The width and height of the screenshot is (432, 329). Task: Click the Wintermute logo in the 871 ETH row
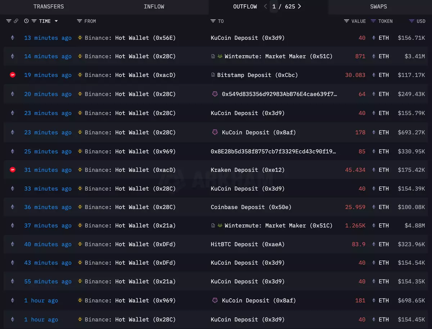[220, 56]
